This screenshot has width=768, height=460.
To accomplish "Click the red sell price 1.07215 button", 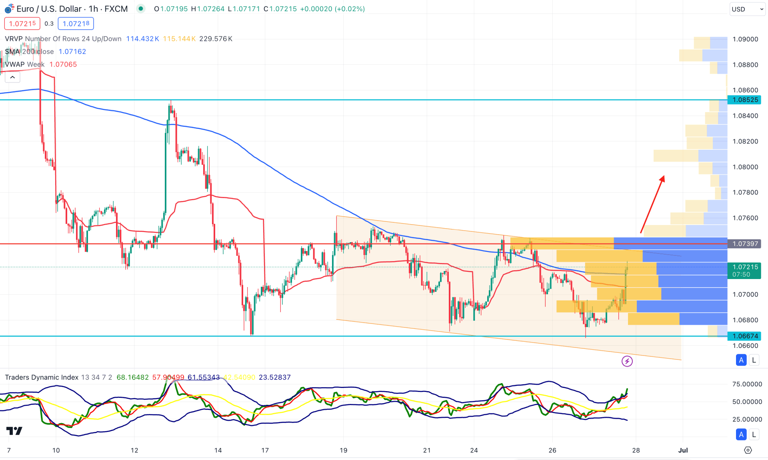I will click(x=22, y=24).
